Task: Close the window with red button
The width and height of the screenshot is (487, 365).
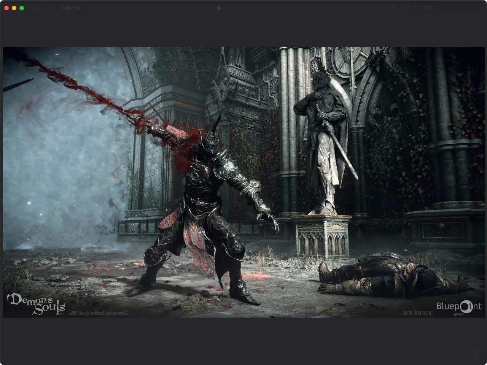Action: (x=6, y=8)
